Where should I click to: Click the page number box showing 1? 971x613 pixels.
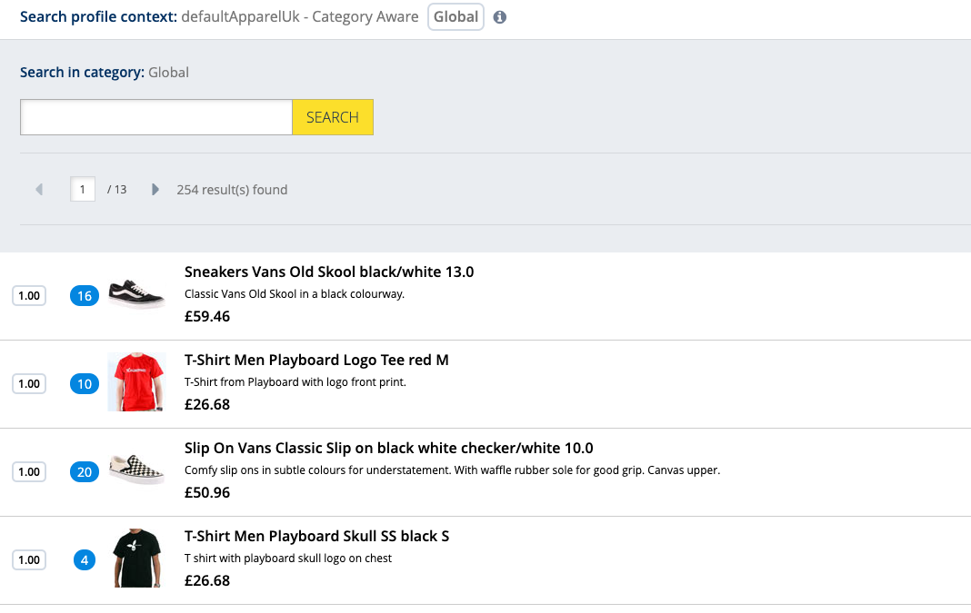click(x=83, y=189)
